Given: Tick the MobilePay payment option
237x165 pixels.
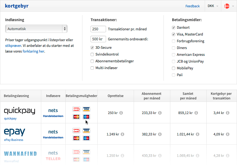Looking at the screenshot, I should (x=174, y=68).
